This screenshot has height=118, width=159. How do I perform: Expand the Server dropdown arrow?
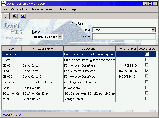[60, 37]
